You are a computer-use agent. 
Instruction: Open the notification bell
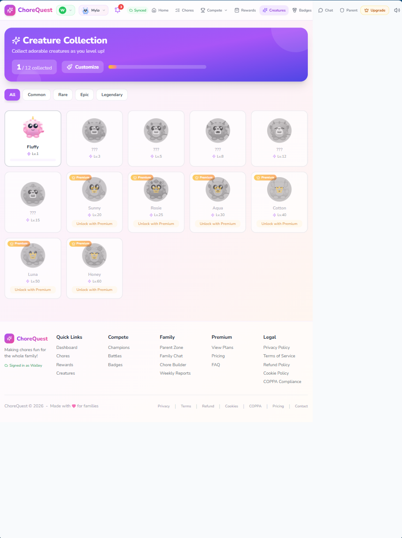117,10
